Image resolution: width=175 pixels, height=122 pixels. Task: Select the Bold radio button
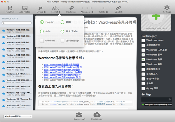pos(62,22)
